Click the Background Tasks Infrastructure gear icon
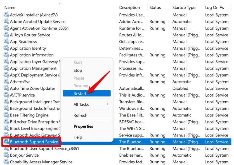Image resolution: width=234 pixels, height=165 pixels. [6, 108]
